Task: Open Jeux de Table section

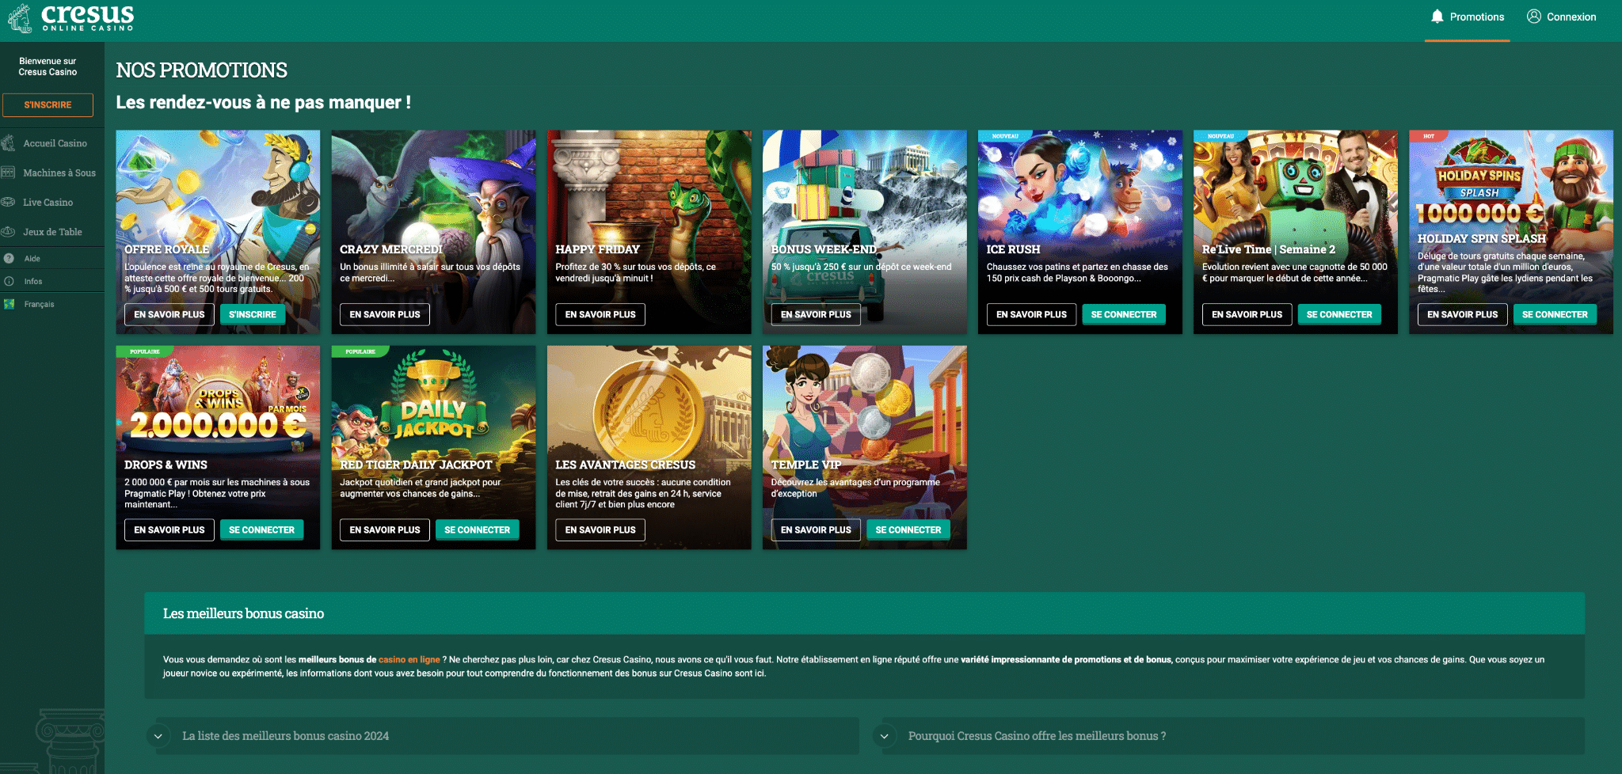Action: pyautogui.click(x=52, y=232)
